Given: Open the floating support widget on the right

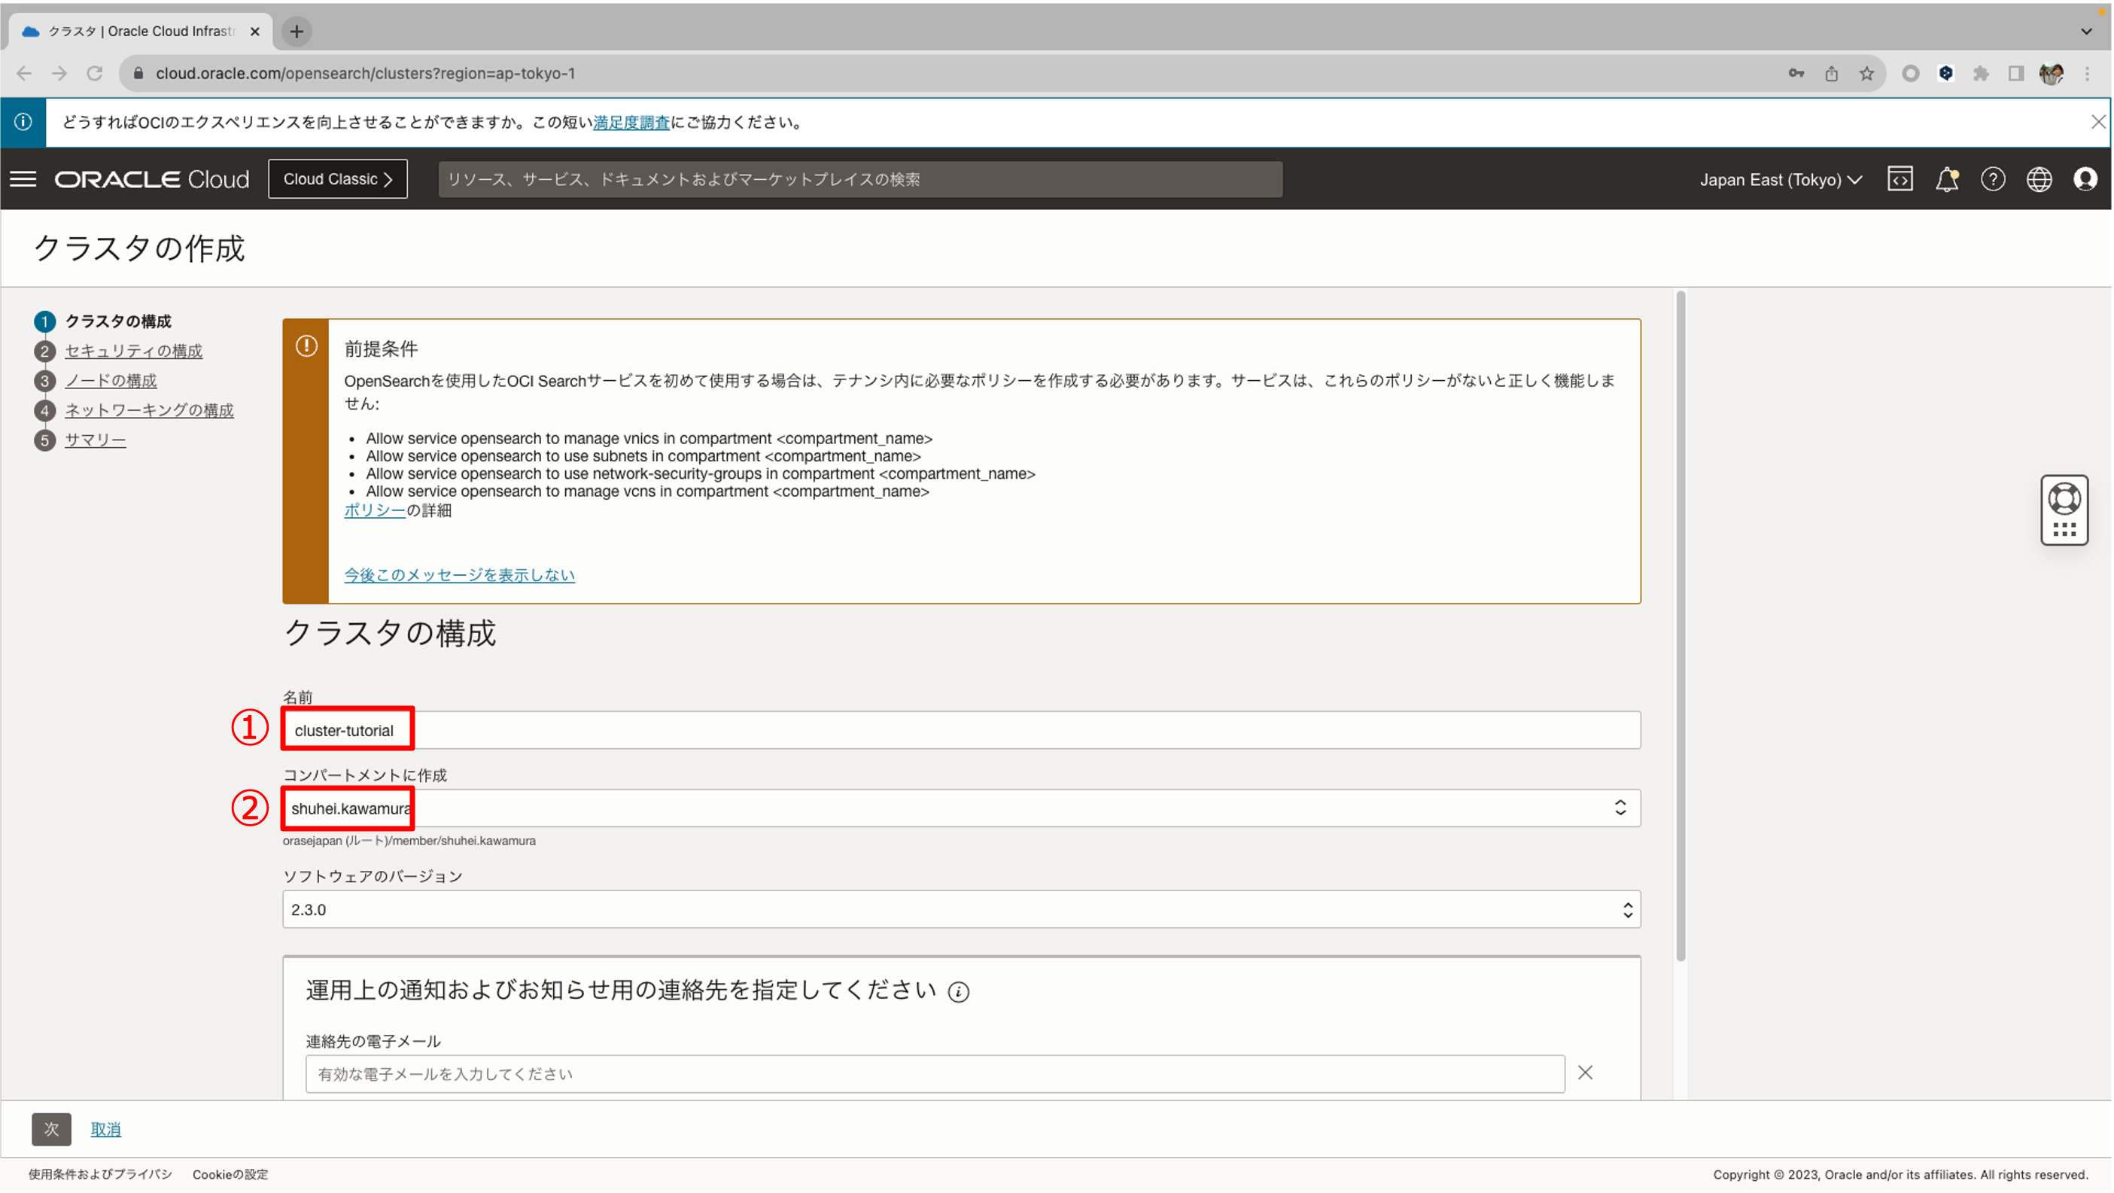Looking at the screenshot, I should 2065,510.
